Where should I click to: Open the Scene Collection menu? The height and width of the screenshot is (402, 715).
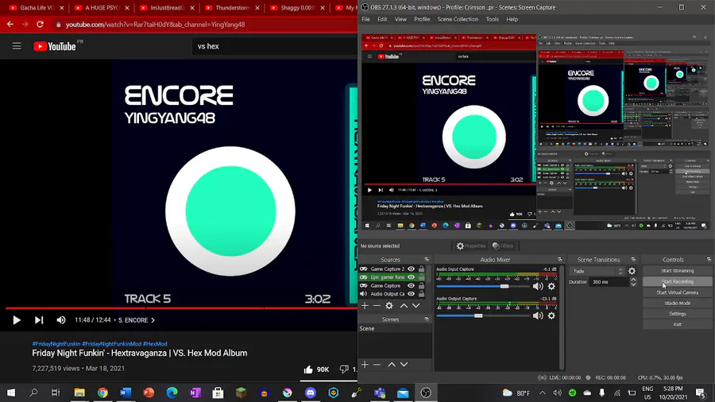click(458, 20)
